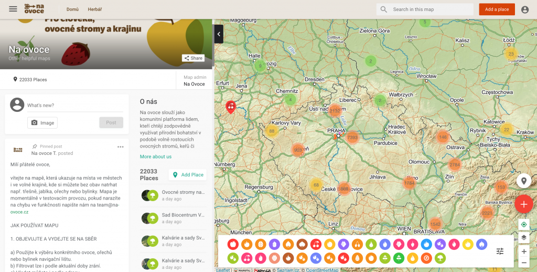Screen dimensions: 537x272
Task: Toggle the orange walnut filter
Action: pos(261,244)
